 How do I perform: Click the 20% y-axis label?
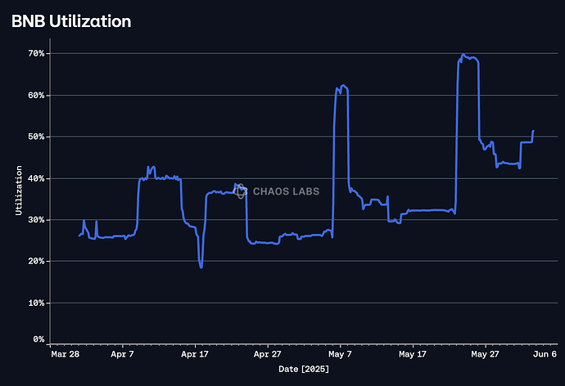point(36,261)
